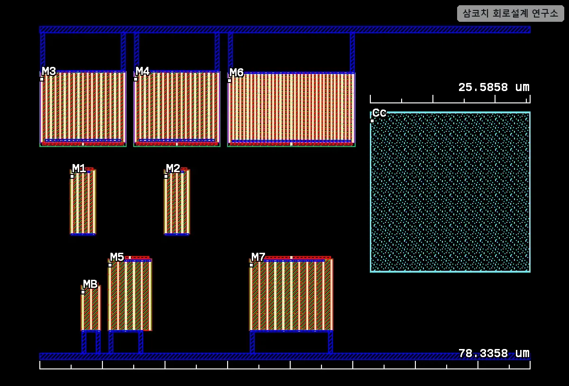Select the M1 transistor block
569x386 pixels.
pyautogui.click(x=83, y=202)
